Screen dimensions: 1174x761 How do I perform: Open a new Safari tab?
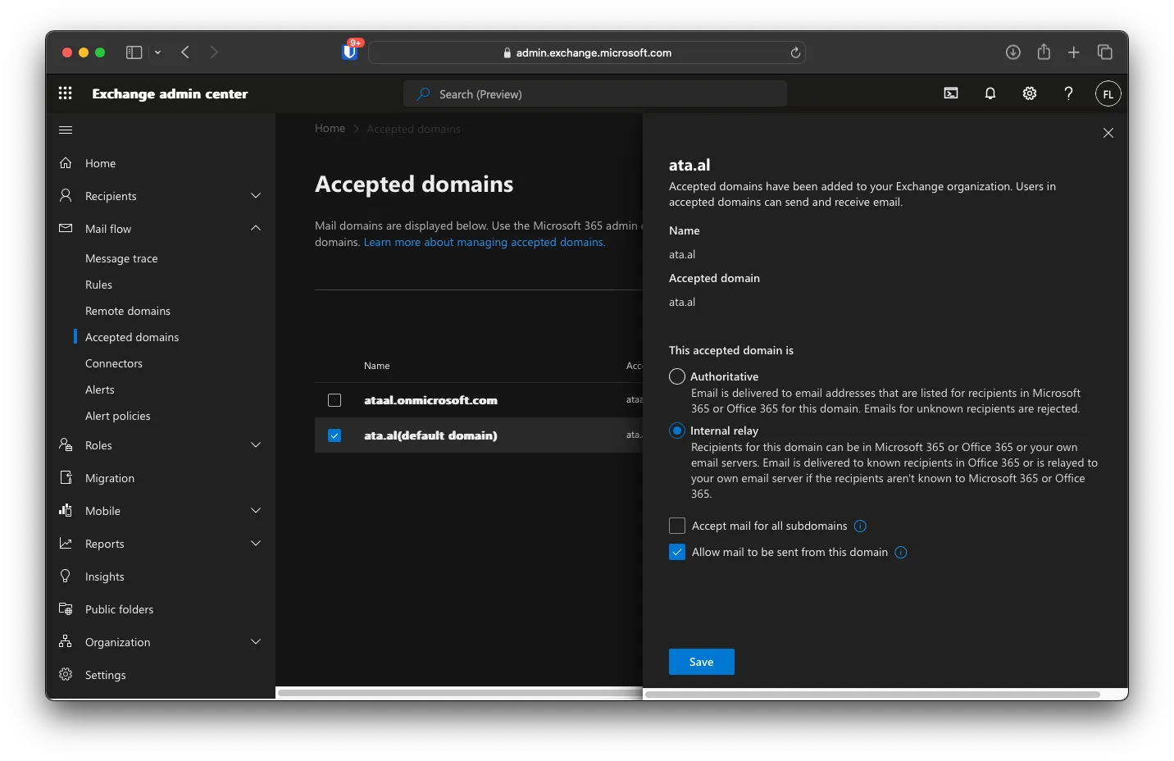point(1074,52)
